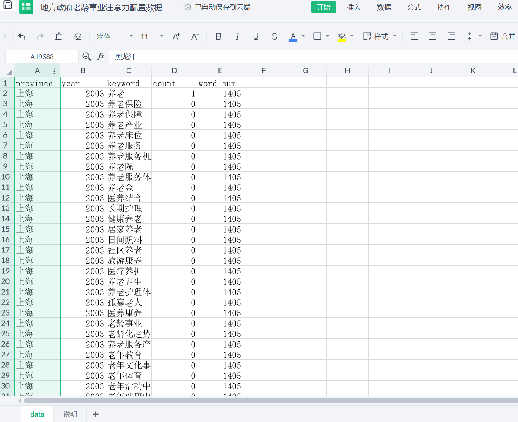Open column A three-dot options menu

[54, 71]
